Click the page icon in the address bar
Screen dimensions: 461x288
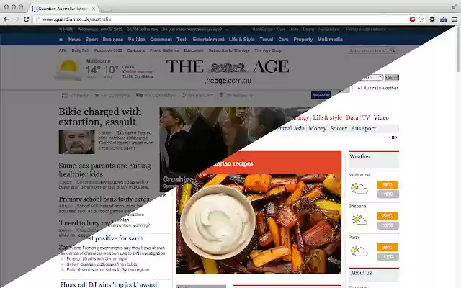(x=37, y=19)
